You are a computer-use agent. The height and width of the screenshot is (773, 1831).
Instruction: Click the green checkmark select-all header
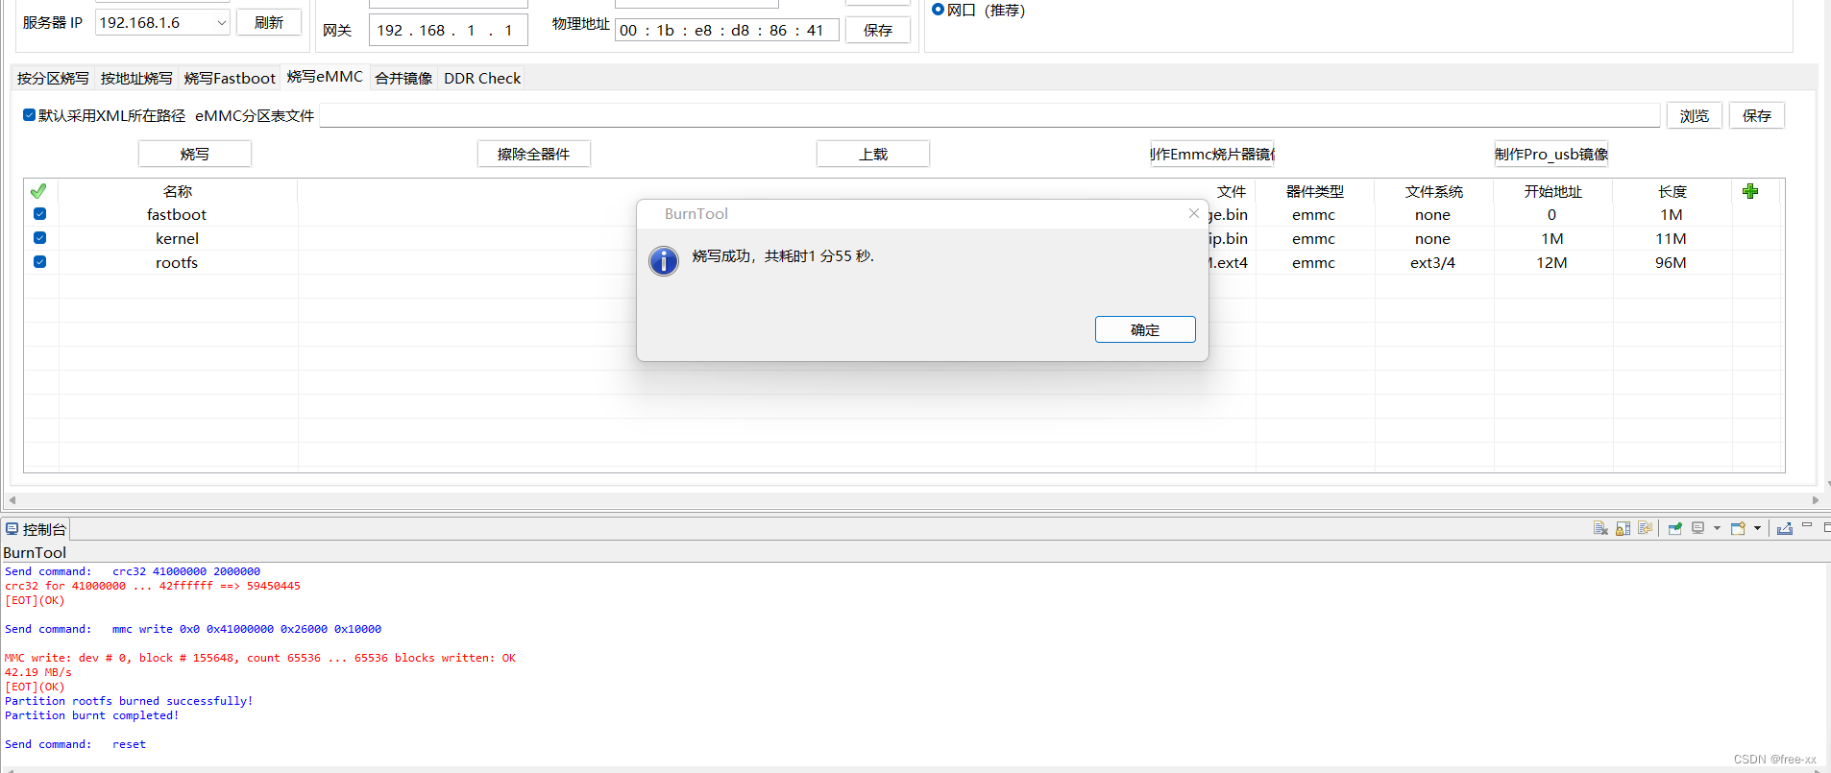(38, 191)
